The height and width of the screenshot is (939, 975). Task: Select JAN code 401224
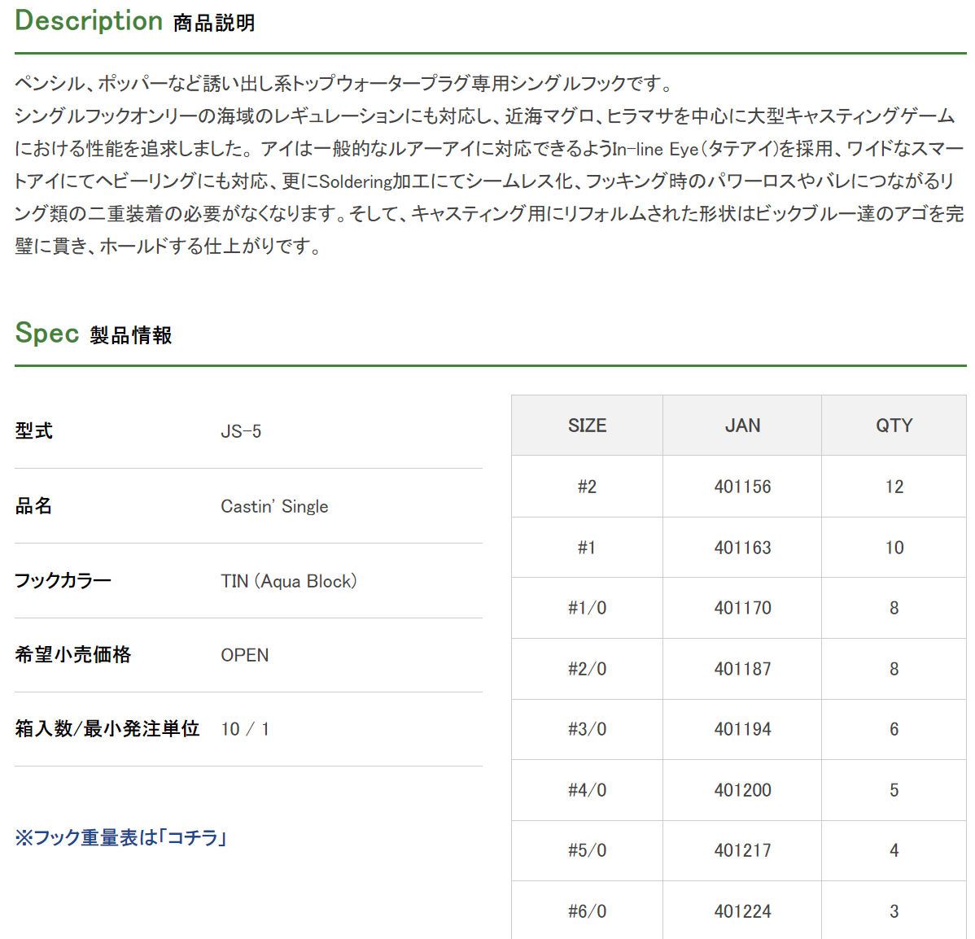click(x=742, y=911)
